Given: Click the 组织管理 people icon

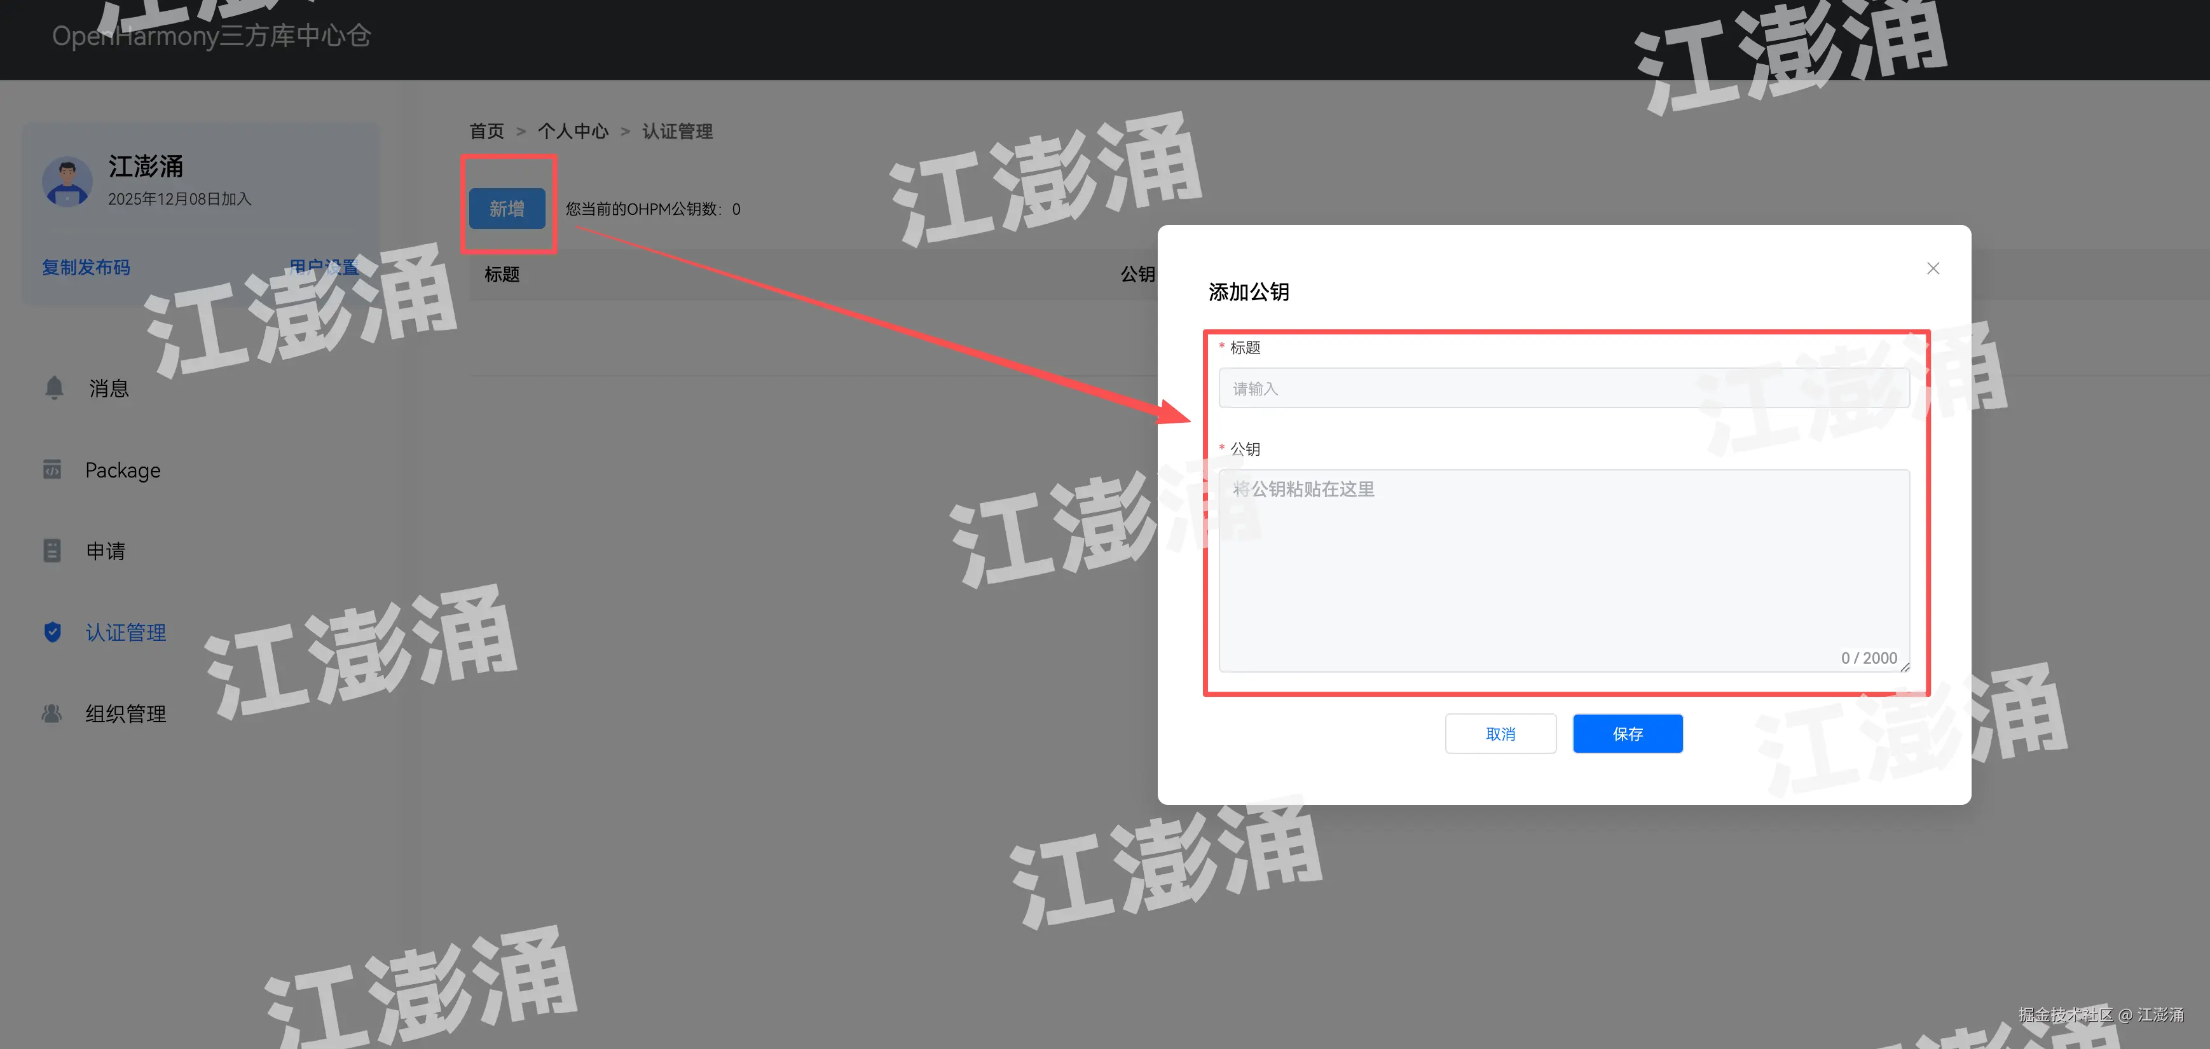Looking at the screenshot, I should 52,713.
